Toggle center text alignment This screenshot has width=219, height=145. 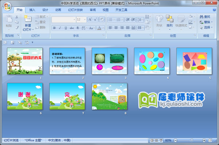pyautogui.click(x=116, y=28)
